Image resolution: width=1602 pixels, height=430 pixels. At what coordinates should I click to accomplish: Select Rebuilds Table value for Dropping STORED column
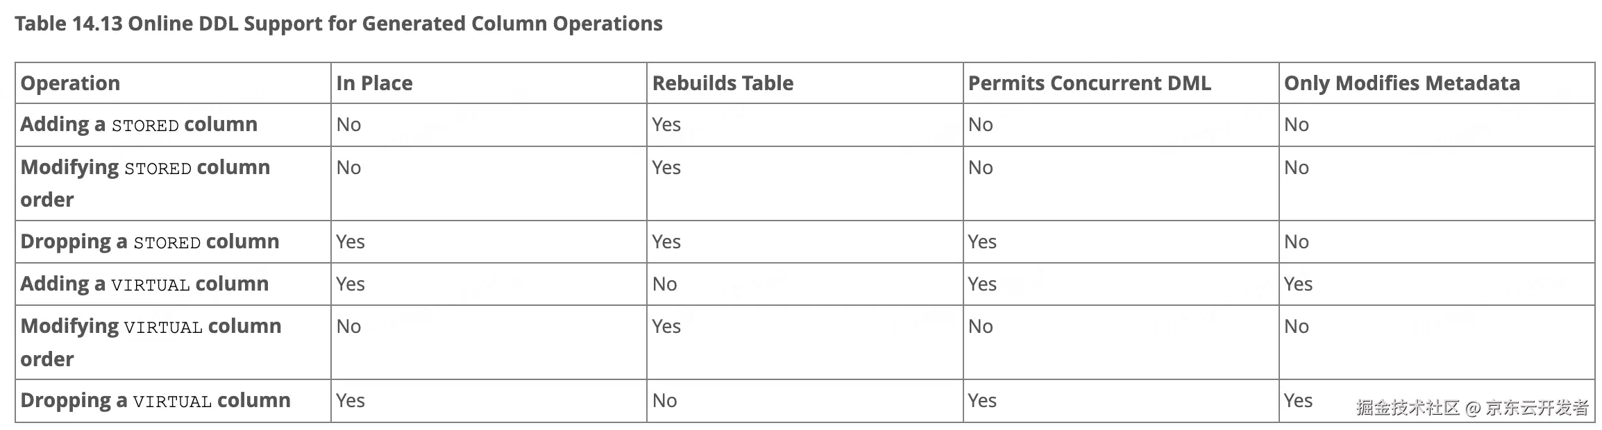(666, 241)
